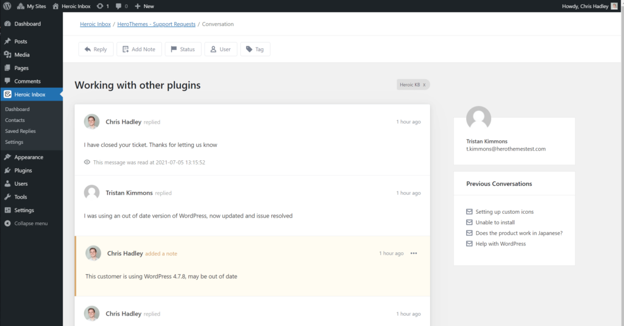The image size is (624, 326).
Task: Click the WordPress logo in admin bar
Action: point(7,6)
